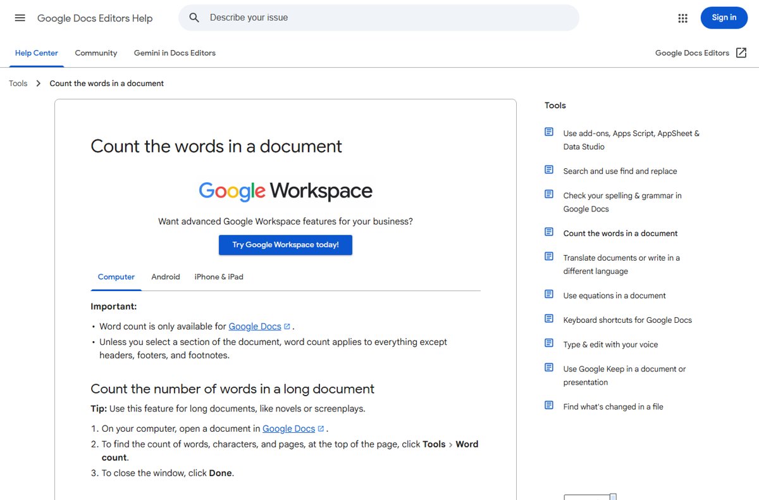Click the Google Docs Editors Help title

tap(95, 18)
